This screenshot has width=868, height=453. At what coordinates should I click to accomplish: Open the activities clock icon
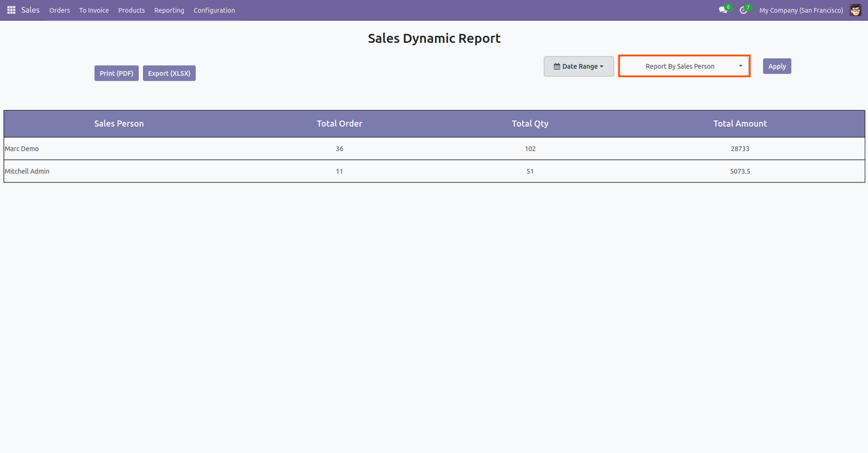[743, 10]
